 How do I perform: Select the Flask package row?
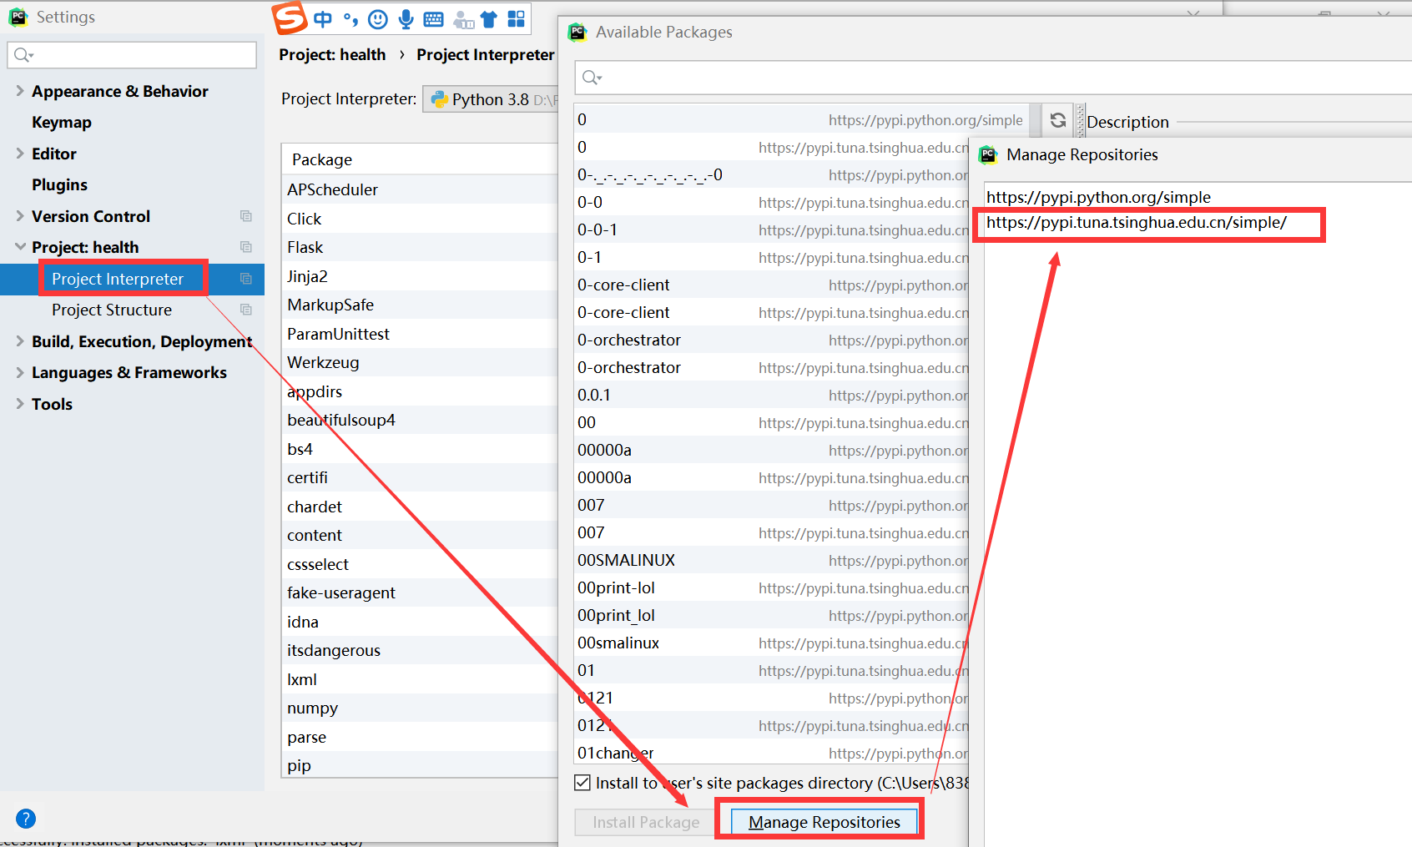click(x=420, y=247)
